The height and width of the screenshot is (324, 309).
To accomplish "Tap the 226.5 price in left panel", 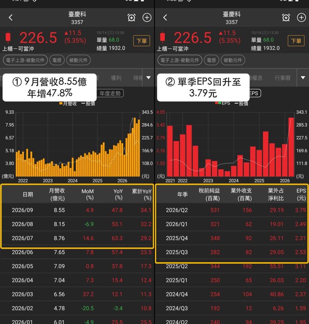I will pos(38,38).
